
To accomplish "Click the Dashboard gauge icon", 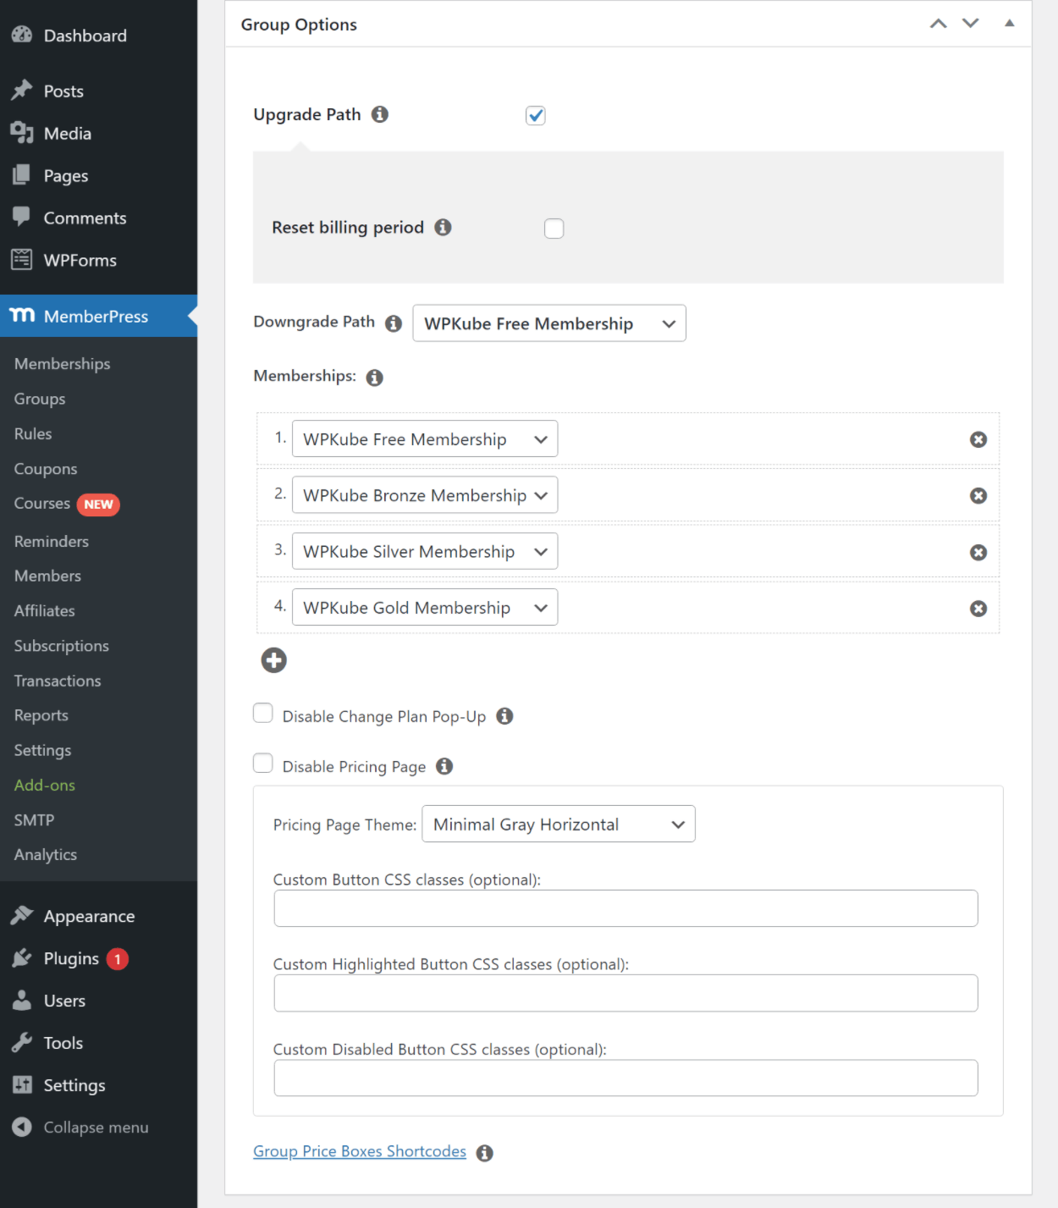I will (22, 35).
